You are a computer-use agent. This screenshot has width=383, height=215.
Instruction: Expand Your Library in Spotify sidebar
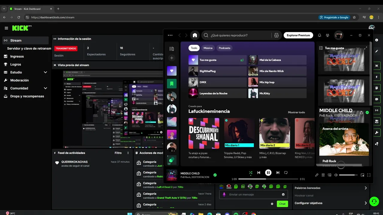pos(172,49)
